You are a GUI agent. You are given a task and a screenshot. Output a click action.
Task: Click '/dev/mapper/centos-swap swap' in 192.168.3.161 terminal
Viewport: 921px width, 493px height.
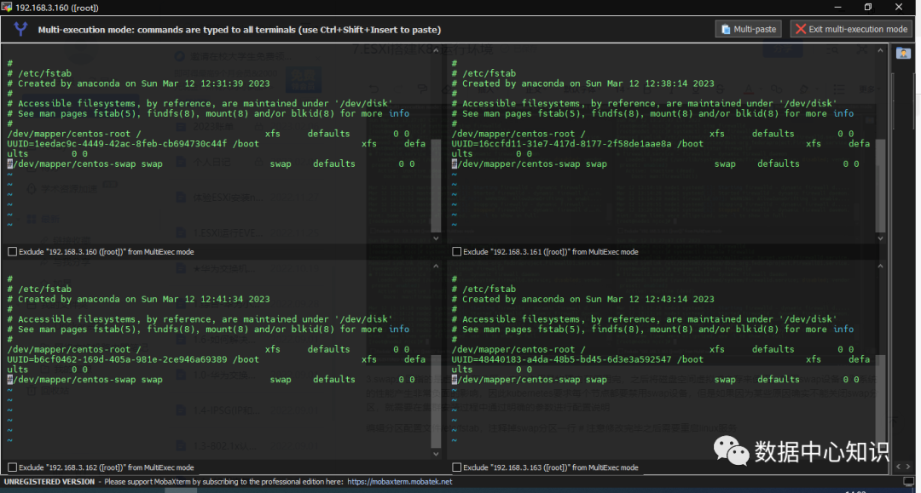click(532, 164)
